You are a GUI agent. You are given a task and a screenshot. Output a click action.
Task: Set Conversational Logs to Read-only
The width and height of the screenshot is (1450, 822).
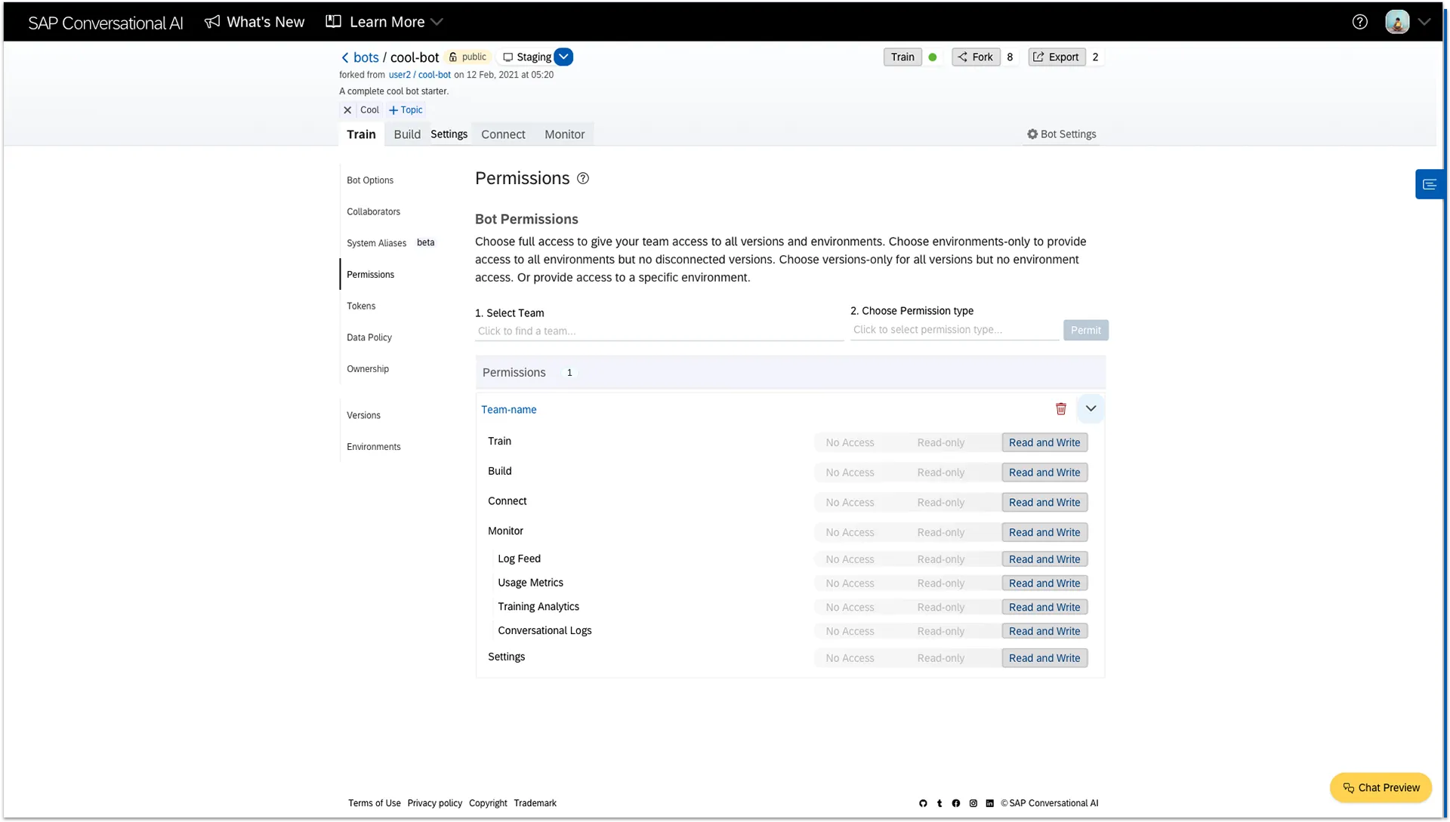click(941, 632)
